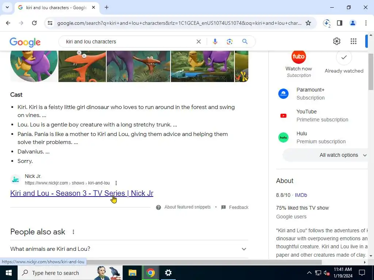The height and width of the screenshot is (280, 374).
Task: Open the image of pterodactyl behind ferns
Action: 138,66
